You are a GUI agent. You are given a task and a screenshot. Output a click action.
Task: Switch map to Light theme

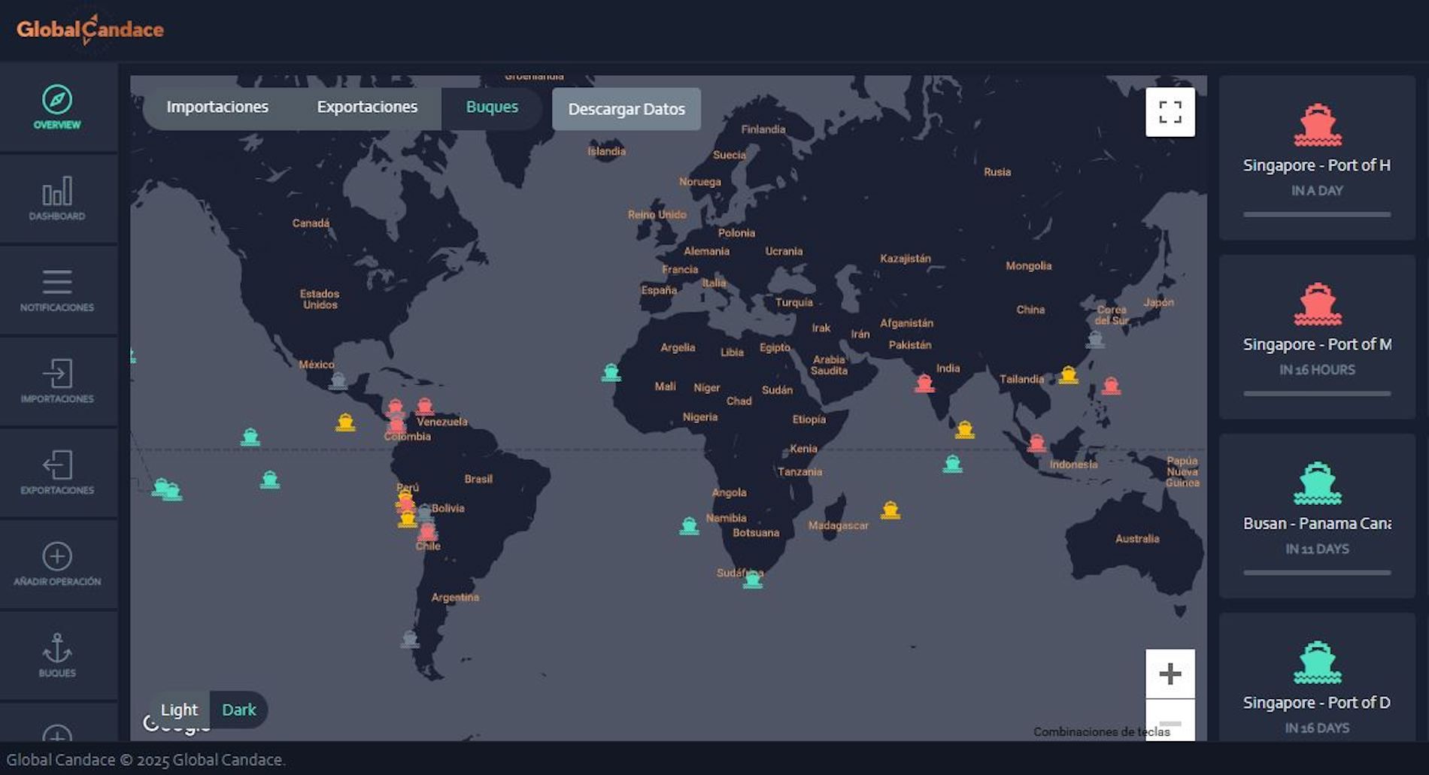pyautogui.click(x=179, y=710)
